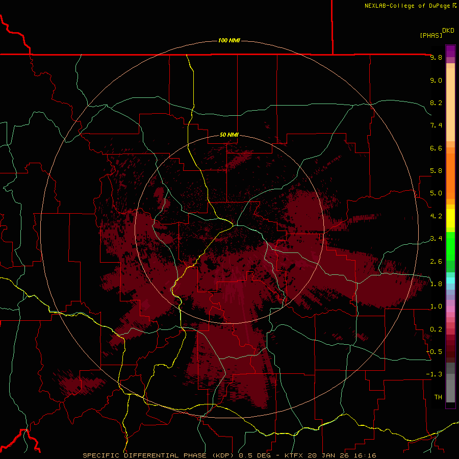Select the 0.2 legend value

point(436,329)
